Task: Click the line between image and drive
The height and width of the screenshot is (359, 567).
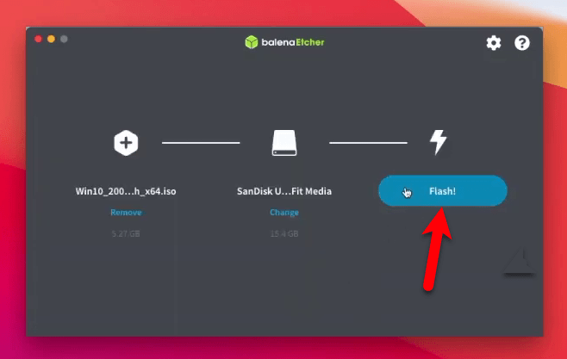Action: click(x=201, y=143)
